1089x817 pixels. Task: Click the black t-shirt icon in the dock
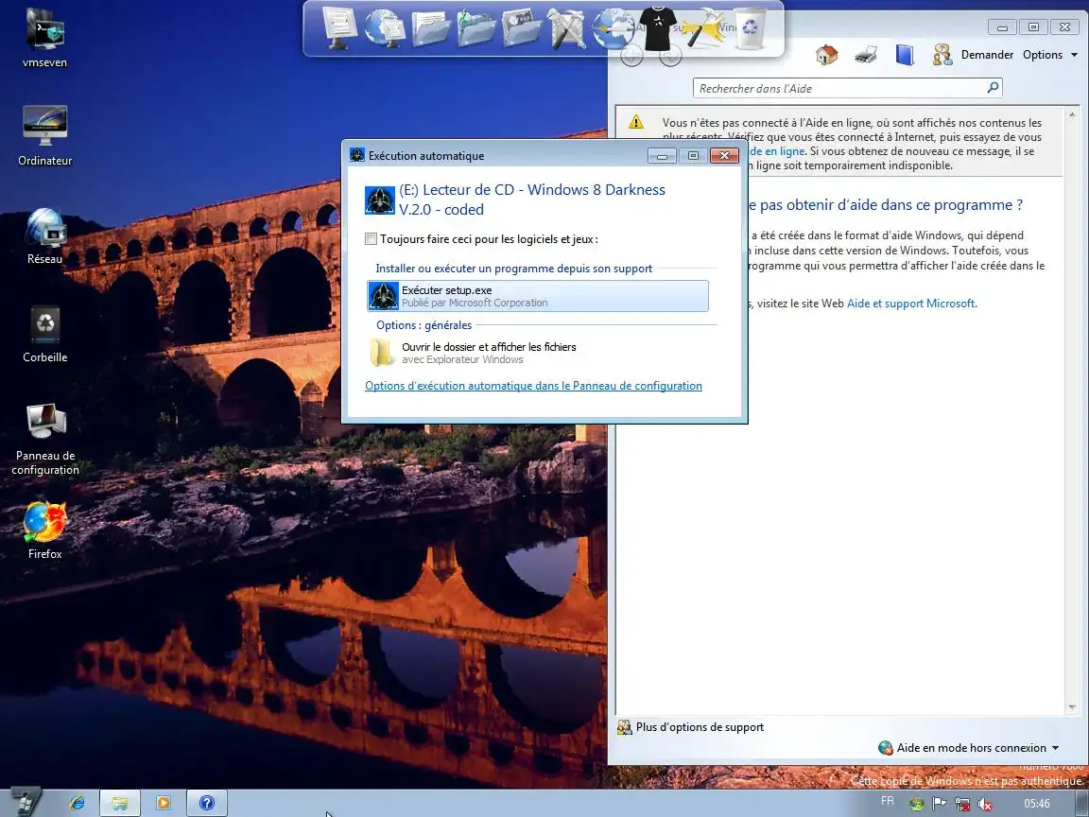[658, 27]
